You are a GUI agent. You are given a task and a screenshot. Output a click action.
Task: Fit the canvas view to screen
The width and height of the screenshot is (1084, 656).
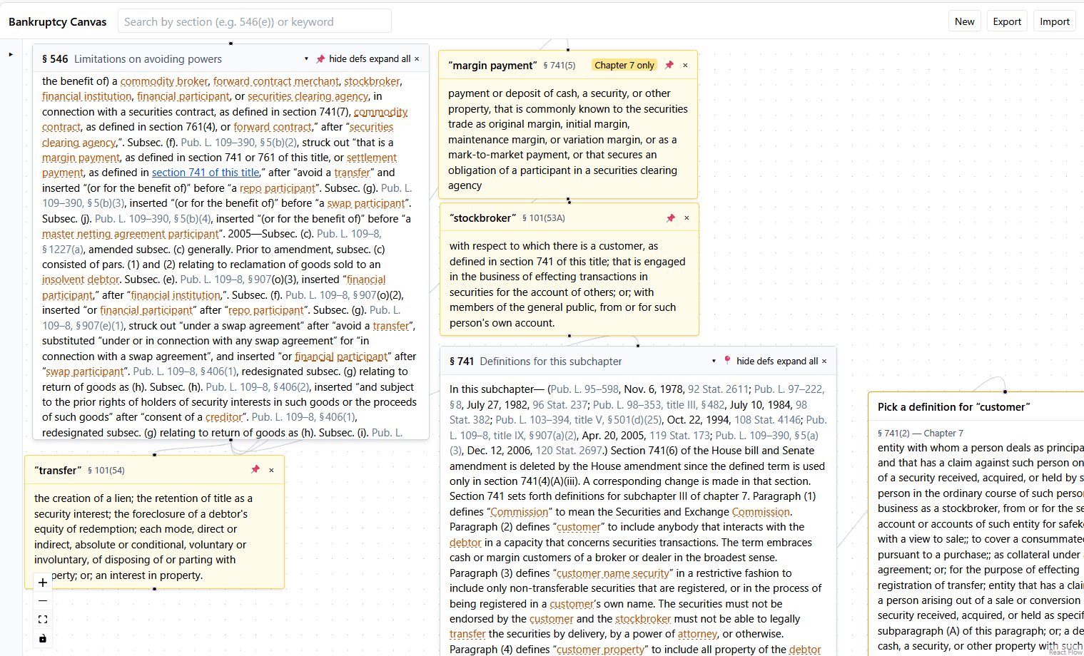pos(43,620)
